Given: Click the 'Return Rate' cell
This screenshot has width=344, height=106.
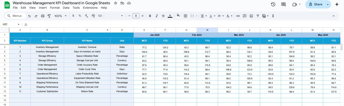Looking at the screenshot, I should pos(87,91).
